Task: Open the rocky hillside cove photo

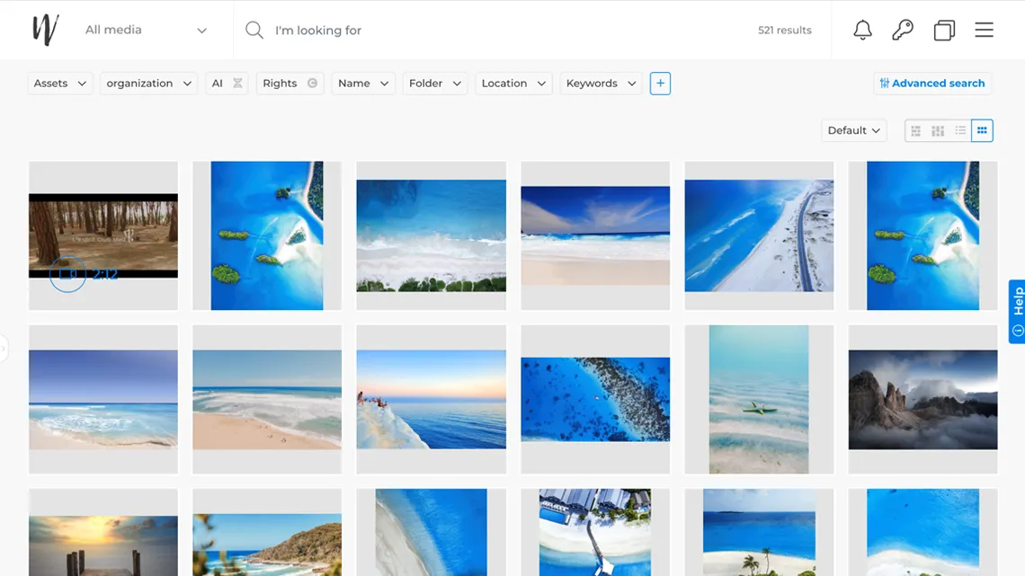Action: click(267, 533)
